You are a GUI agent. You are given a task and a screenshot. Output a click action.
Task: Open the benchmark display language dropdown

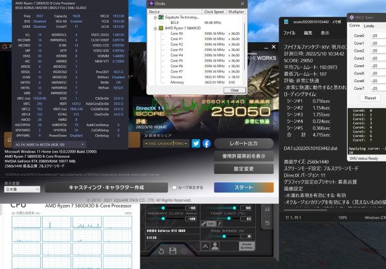tap(22, 189)
